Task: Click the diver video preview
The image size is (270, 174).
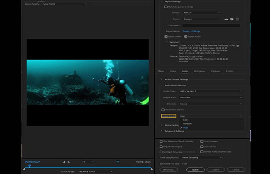Action: pos(88,82)
